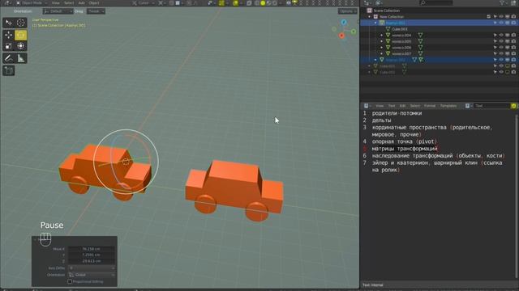Open the text editor Templates menu

448,106
